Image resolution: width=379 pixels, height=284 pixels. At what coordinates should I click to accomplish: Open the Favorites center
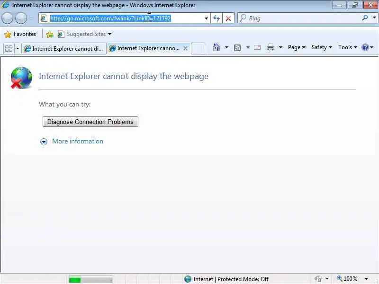(20, 34)
